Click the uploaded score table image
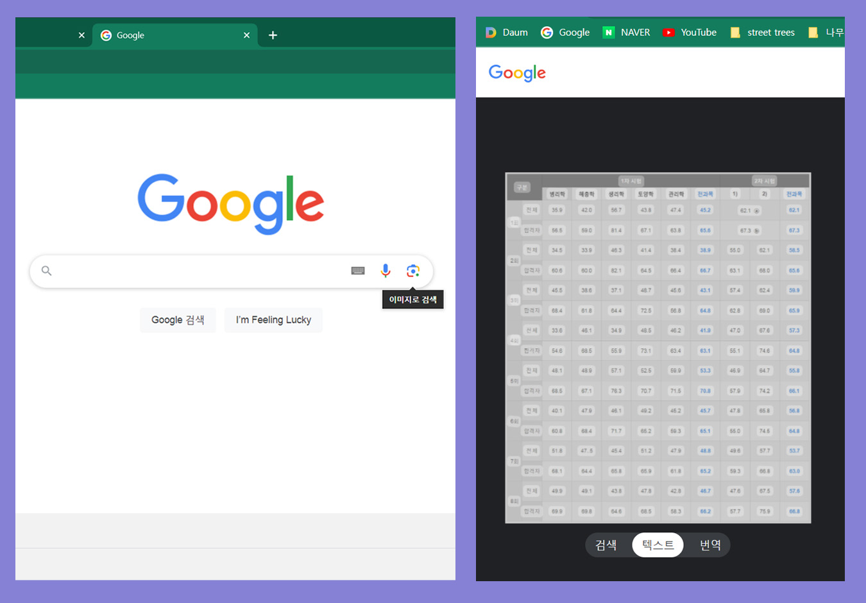The image size is (866, 603). point(658,348)
